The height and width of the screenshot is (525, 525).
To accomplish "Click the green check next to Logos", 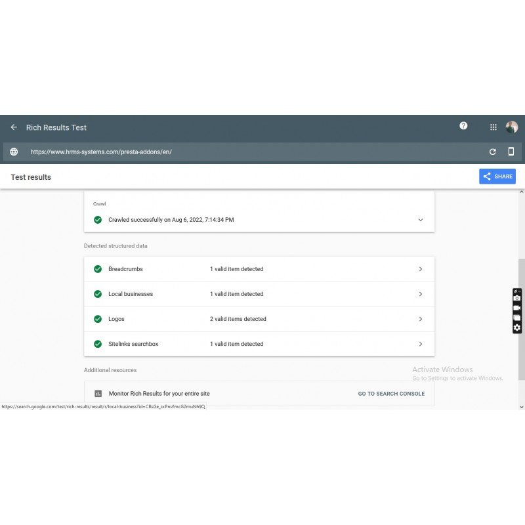I will tap(98, 319).
